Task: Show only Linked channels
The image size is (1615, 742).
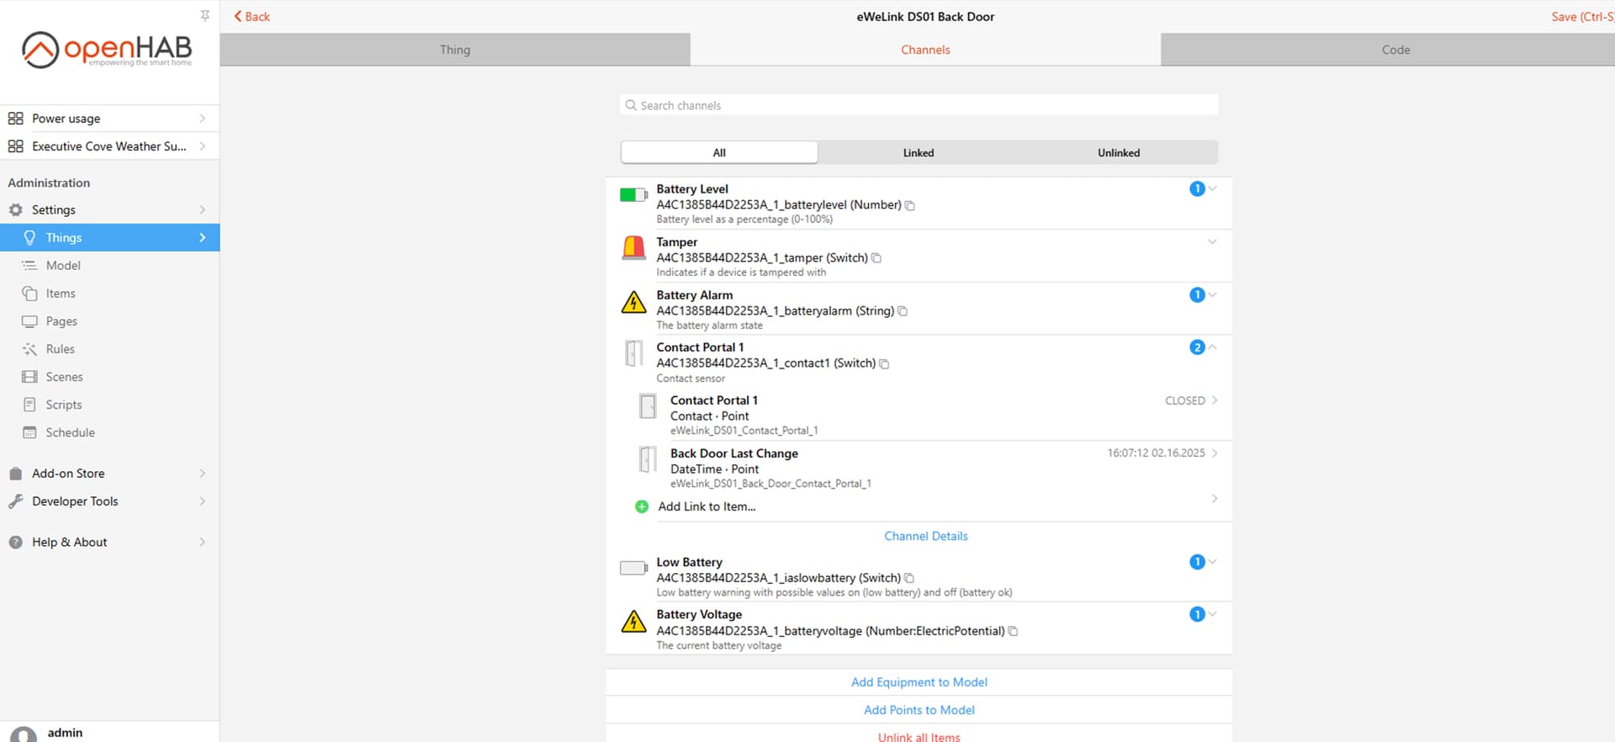Action: (918, 152)
